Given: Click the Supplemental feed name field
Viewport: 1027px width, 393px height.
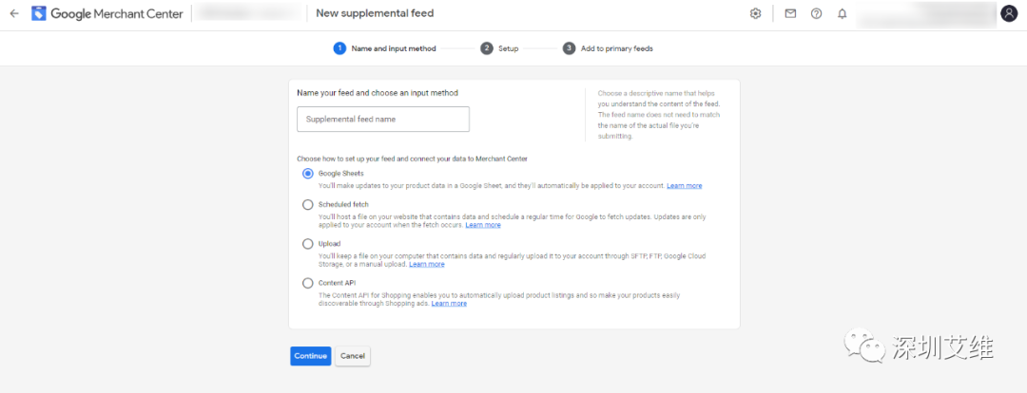Looking at the screenshot, I should coord(383,120).
